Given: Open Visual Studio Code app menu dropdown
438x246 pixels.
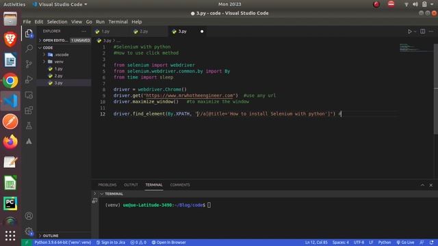Looking at the screenshot, I should point(60,4).
